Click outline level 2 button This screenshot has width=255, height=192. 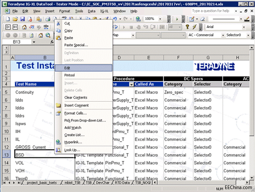pyautogui.click(x=6, y=52)
